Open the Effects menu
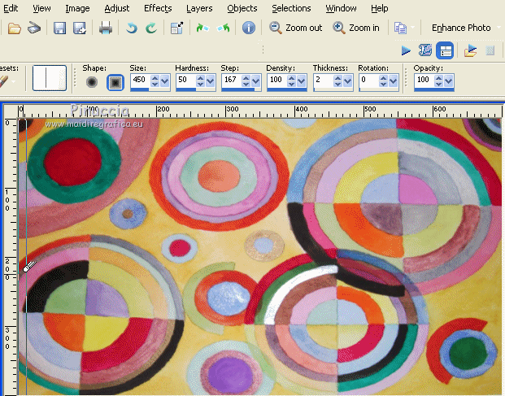 [x=158, y=8]
